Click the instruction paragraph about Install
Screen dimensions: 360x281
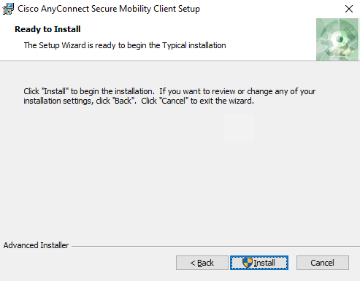169,96
